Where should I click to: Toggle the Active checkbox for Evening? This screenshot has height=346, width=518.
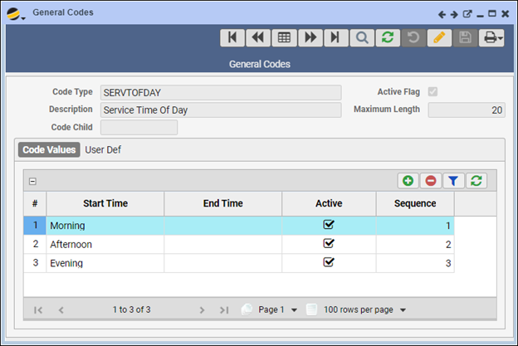pos(329,262)
